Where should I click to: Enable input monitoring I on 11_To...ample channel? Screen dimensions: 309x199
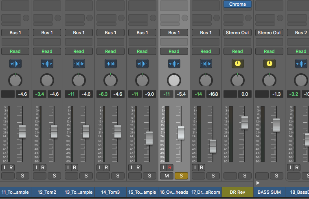coord(4,168)
